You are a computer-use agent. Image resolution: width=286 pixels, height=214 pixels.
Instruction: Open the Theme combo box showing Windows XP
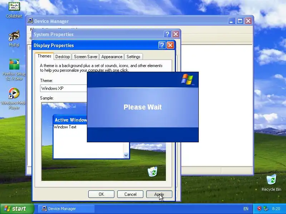[64, 88]
